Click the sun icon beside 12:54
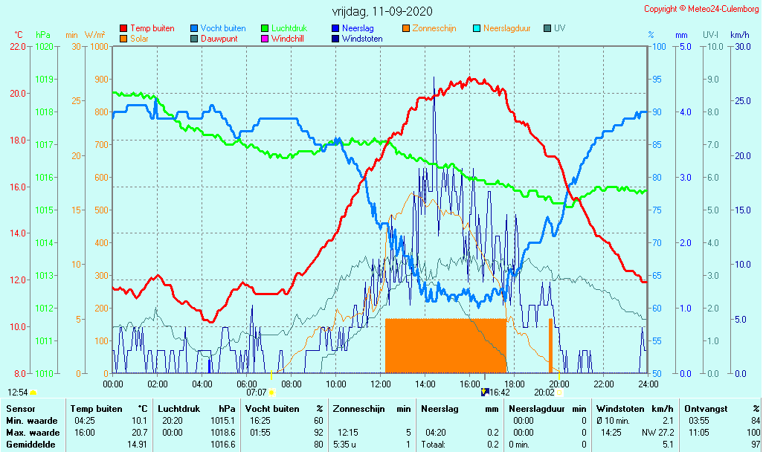This screenshot has width=763, height=452. pyautogui.click(x=33, y=392)
